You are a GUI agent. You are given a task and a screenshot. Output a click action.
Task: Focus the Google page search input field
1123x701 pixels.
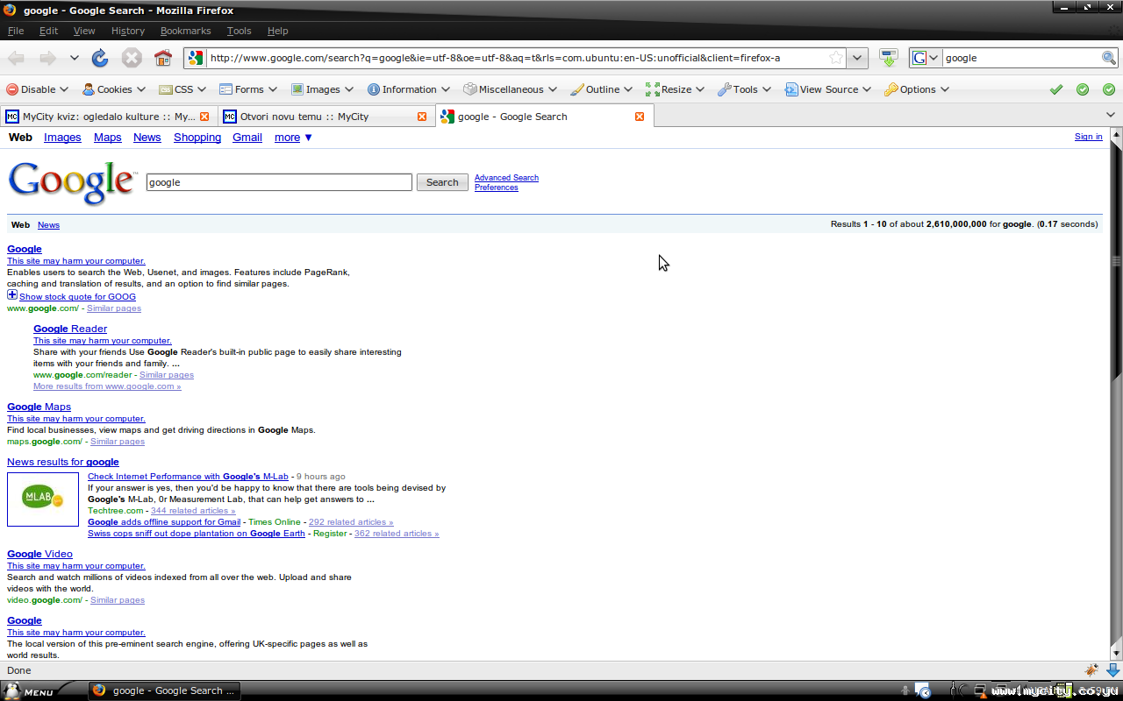coord(279,182)
